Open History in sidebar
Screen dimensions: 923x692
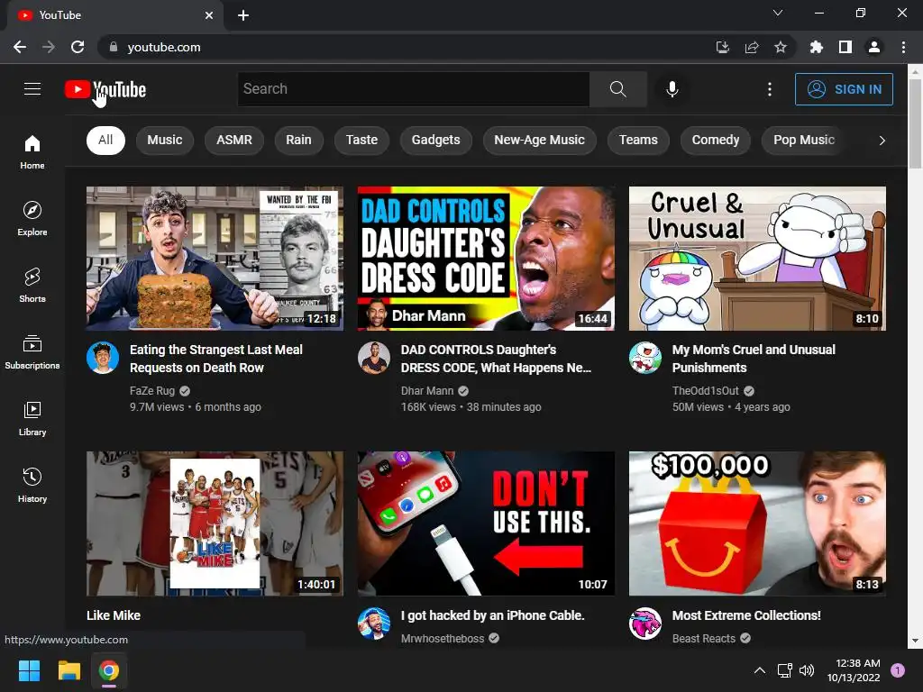[x=32, y=485]
